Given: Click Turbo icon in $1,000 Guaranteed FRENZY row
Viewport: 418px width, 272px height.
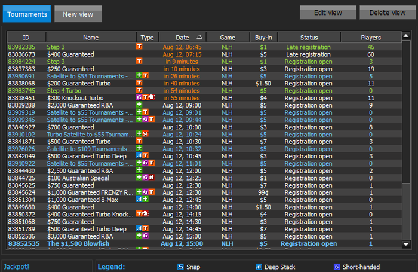Looking at the screenshot, I should 152,192.
